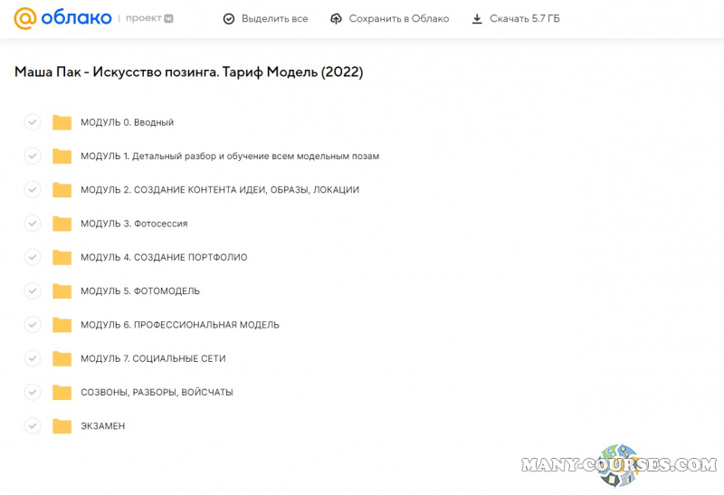Open the МОДУЛЬ 1. Детальный разбор folder name

tap(229, 156)
